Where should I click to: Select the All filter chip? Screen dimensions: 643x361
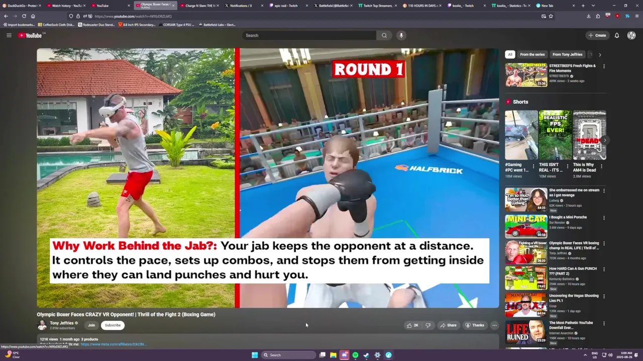(x=510, y=54)
